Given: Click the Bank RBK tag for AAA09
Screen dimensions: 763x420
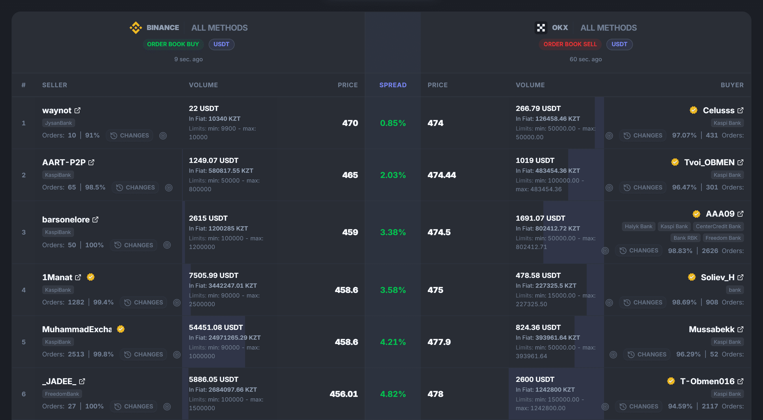Looking at the screenshot, I should pos(685,238).
